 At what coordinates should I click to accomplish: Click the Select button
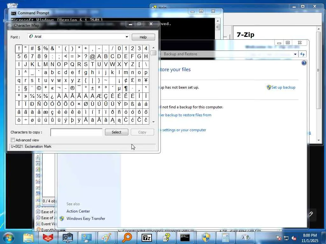coord(117,132)
